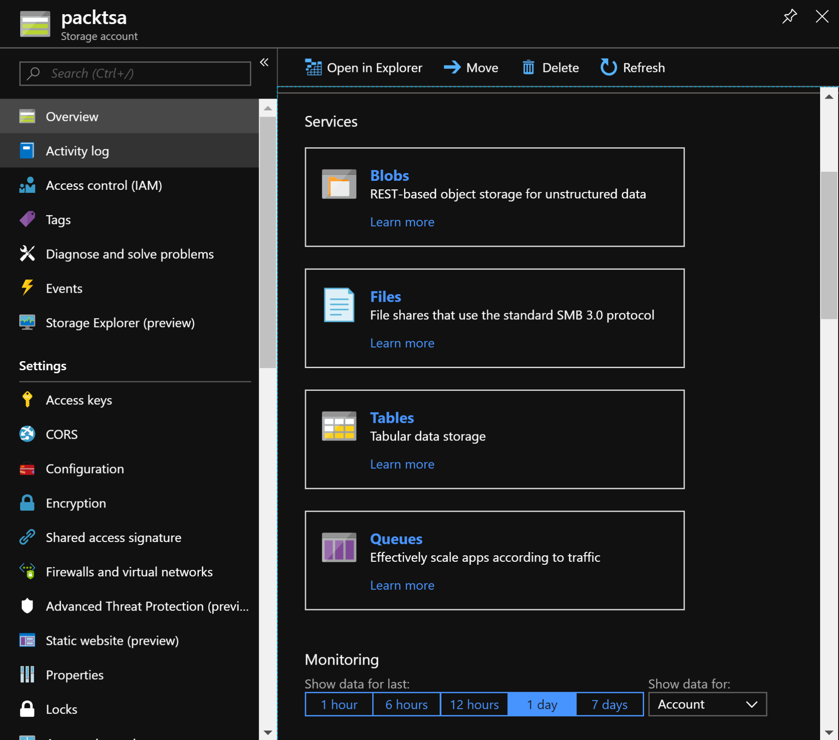Click the Delete trash icon
The image size is (839, 740).
[528, 67]
